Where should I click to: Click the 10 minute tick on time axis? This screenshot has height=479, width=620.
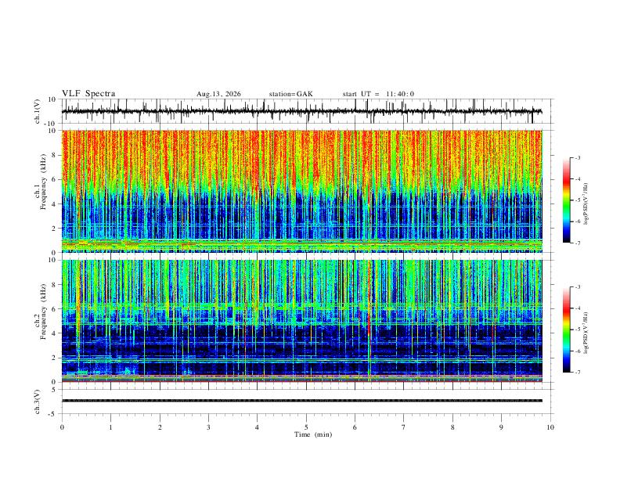[x=550, y=427]
